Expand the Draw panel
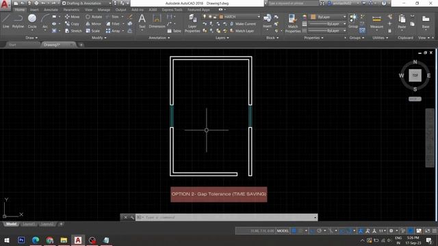438x246 pixels. 31,38
